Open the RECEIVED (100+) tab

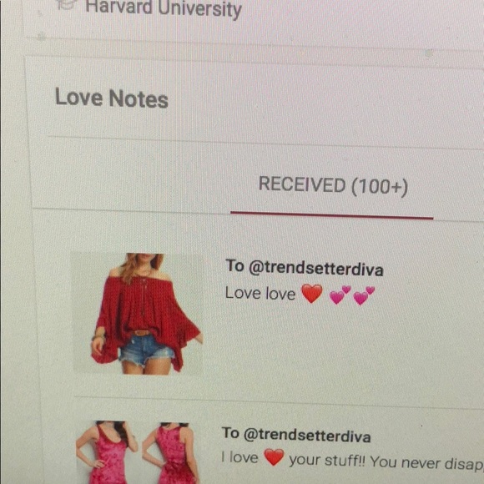coord(333,186)
